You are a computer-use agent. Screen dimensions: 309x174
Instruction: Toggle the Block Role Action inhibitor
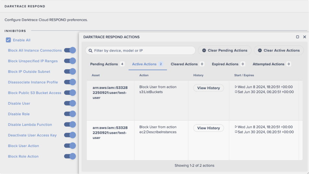pyautogui.click(x=70, y=156)
